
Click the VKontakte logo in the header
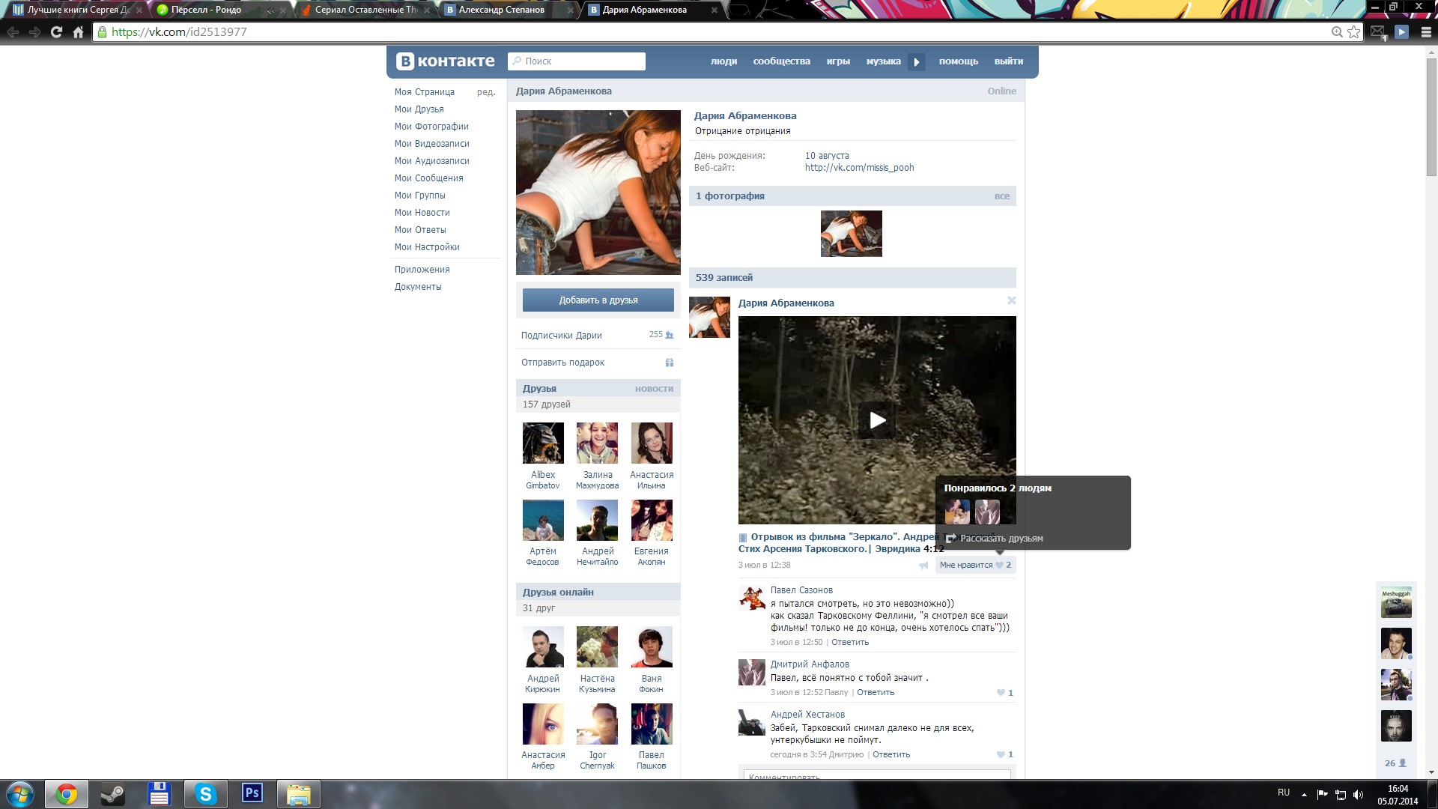pos(445,61)
